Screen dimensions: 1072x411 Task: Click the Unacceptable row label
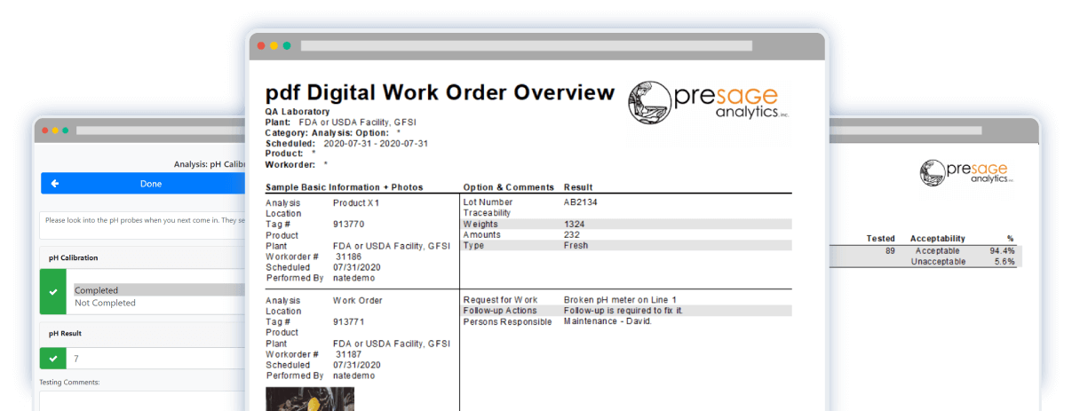[938, 262]
